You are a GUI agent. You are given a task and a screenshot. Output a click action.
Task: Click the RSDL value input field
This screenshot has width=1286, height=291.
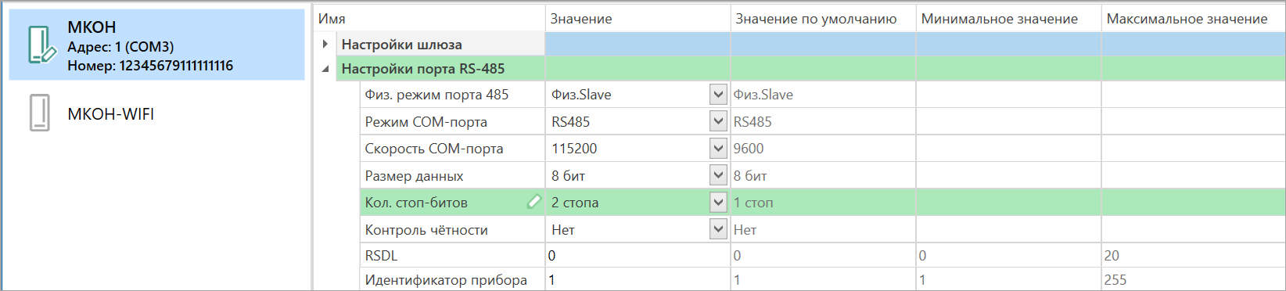638,255
